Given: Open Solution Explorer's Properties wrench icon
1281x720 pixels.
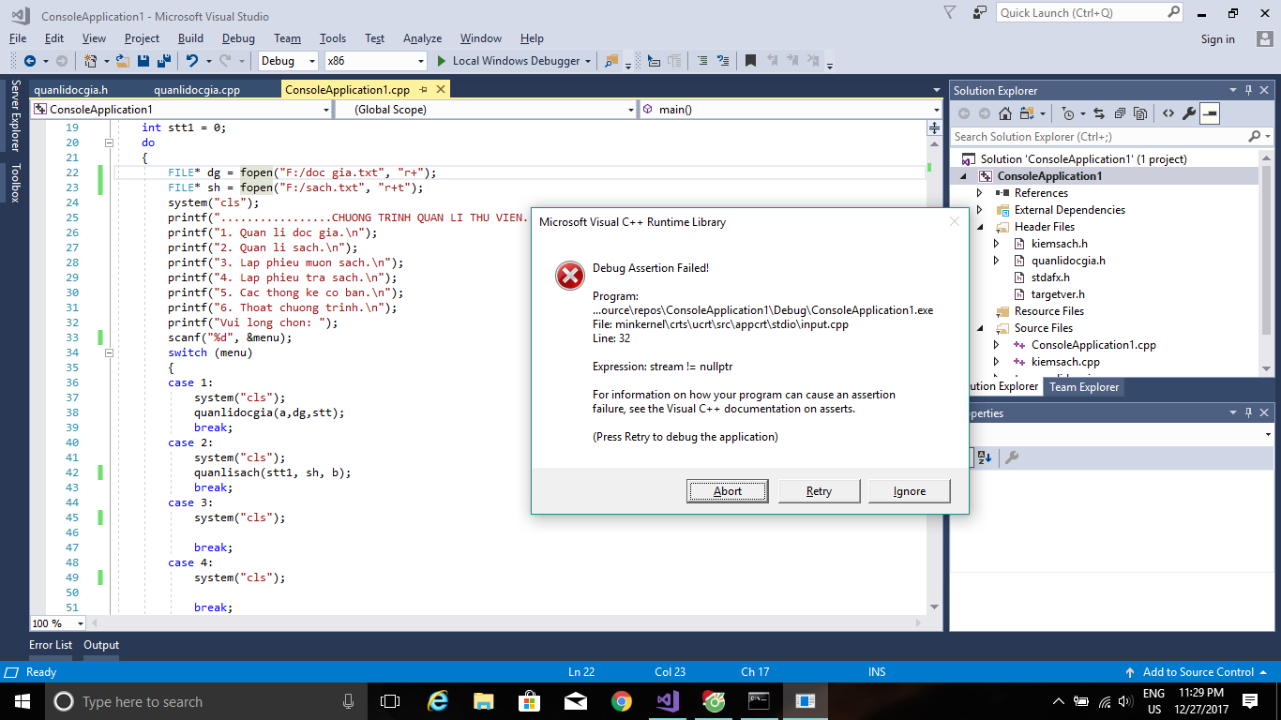Looking at the screenshot, I should point(1189,112).
